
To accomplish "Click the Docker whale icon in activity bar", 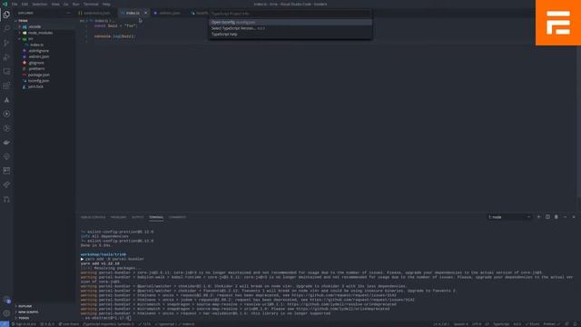I will [x=6, y=143].
